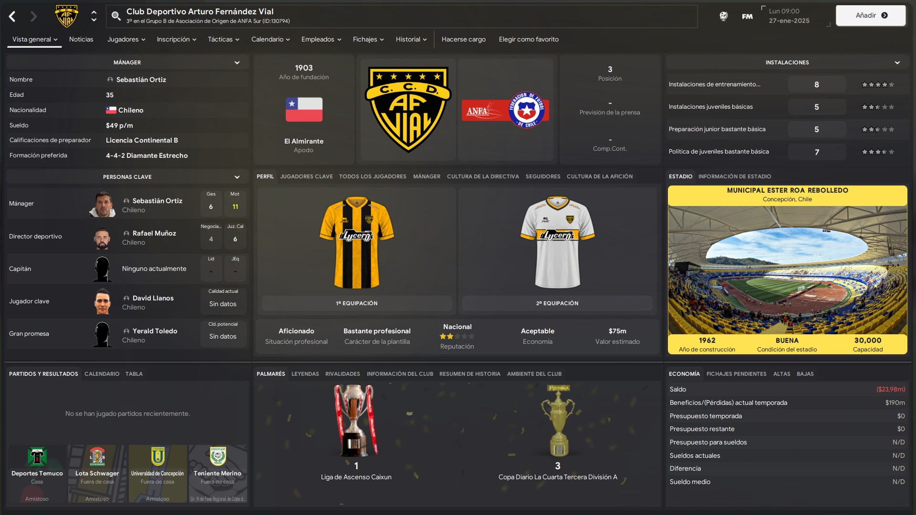This screenshot has width=916, height=515.
Task: Go forward with the right arrow
Action: 33,17
